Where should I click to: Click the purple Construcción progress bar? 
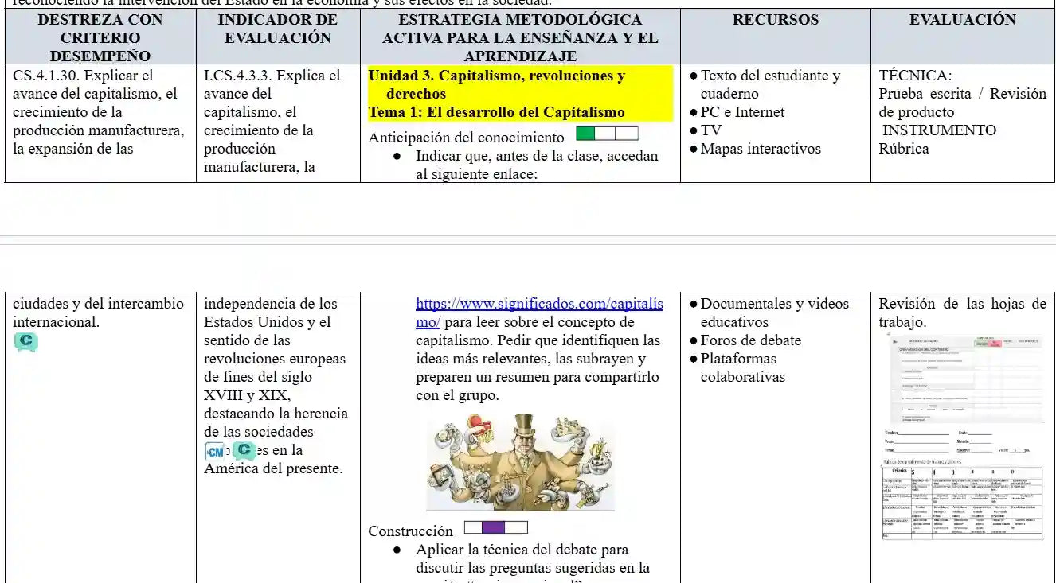[495, 527]
